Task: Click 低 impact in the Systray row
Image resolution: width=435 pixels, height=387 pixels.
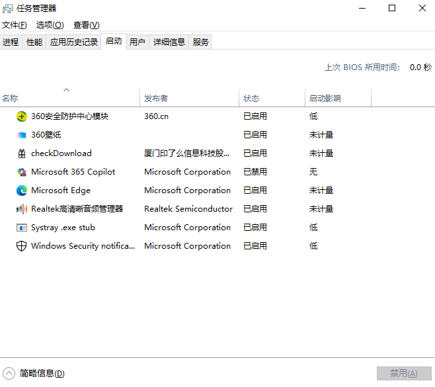Action: [x=313, y=228]
